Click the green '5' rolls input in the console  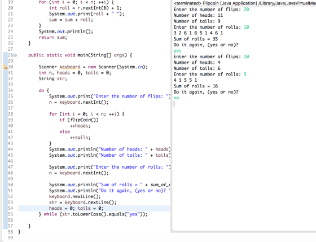[245, 74]
